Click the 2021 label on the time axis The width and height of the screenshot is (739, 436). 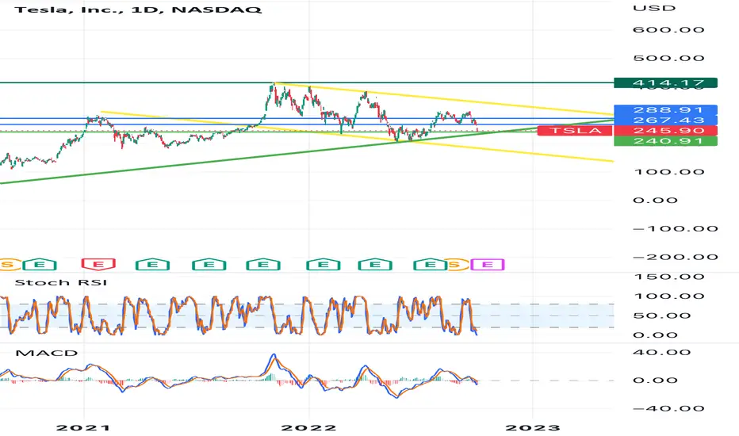(x=83, y=428)
